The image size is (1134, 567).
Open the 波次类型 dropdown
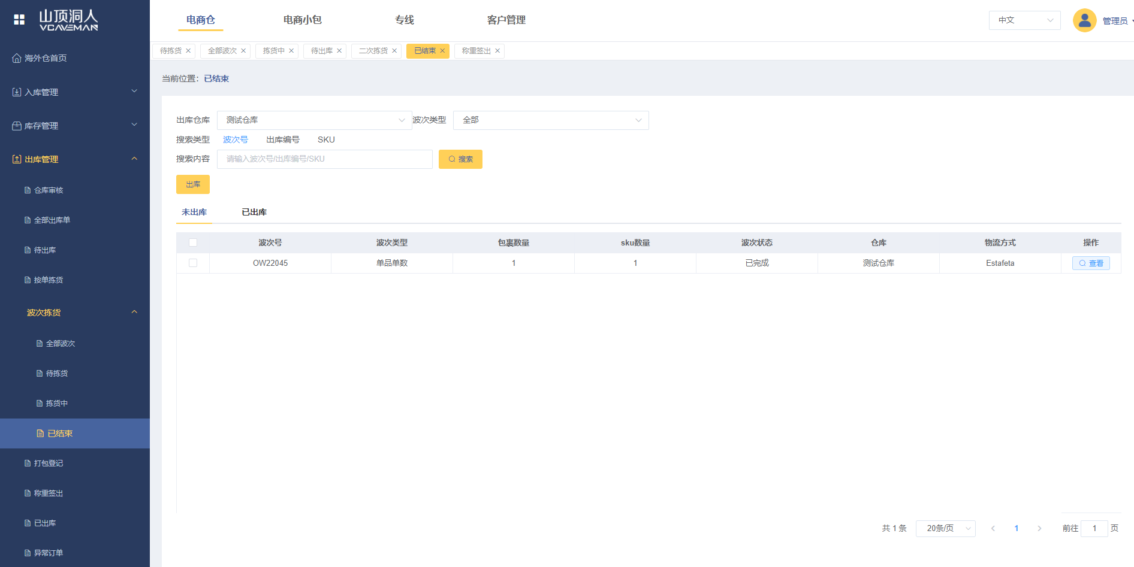[x=550, y=120]
